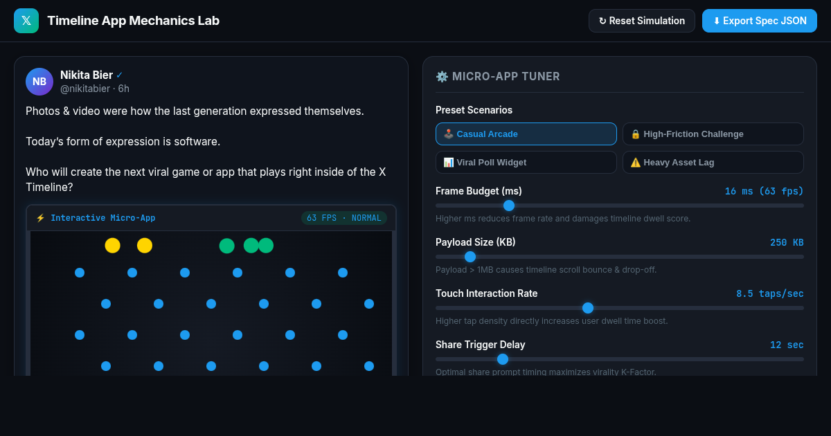Select the High-Friction Challenge preset
The image size is (831, 436).
coord(713,134)
